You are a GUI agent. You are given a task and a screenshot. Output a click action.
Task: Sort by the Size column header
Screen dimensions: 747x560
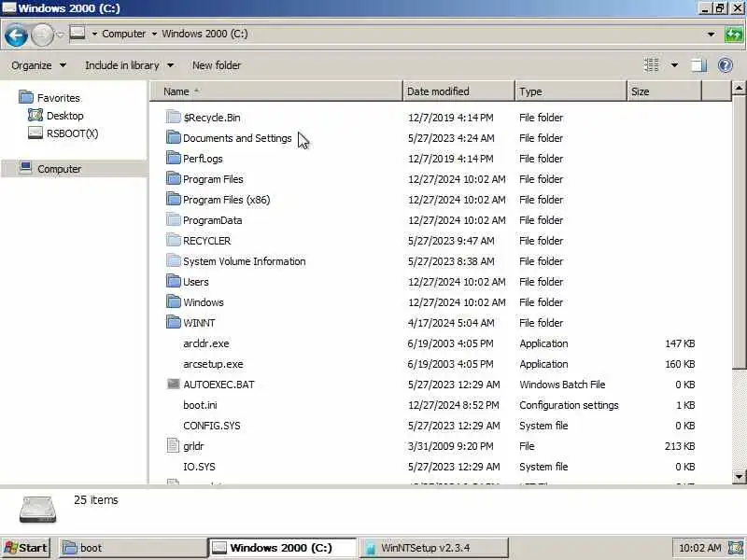(664, 91)
